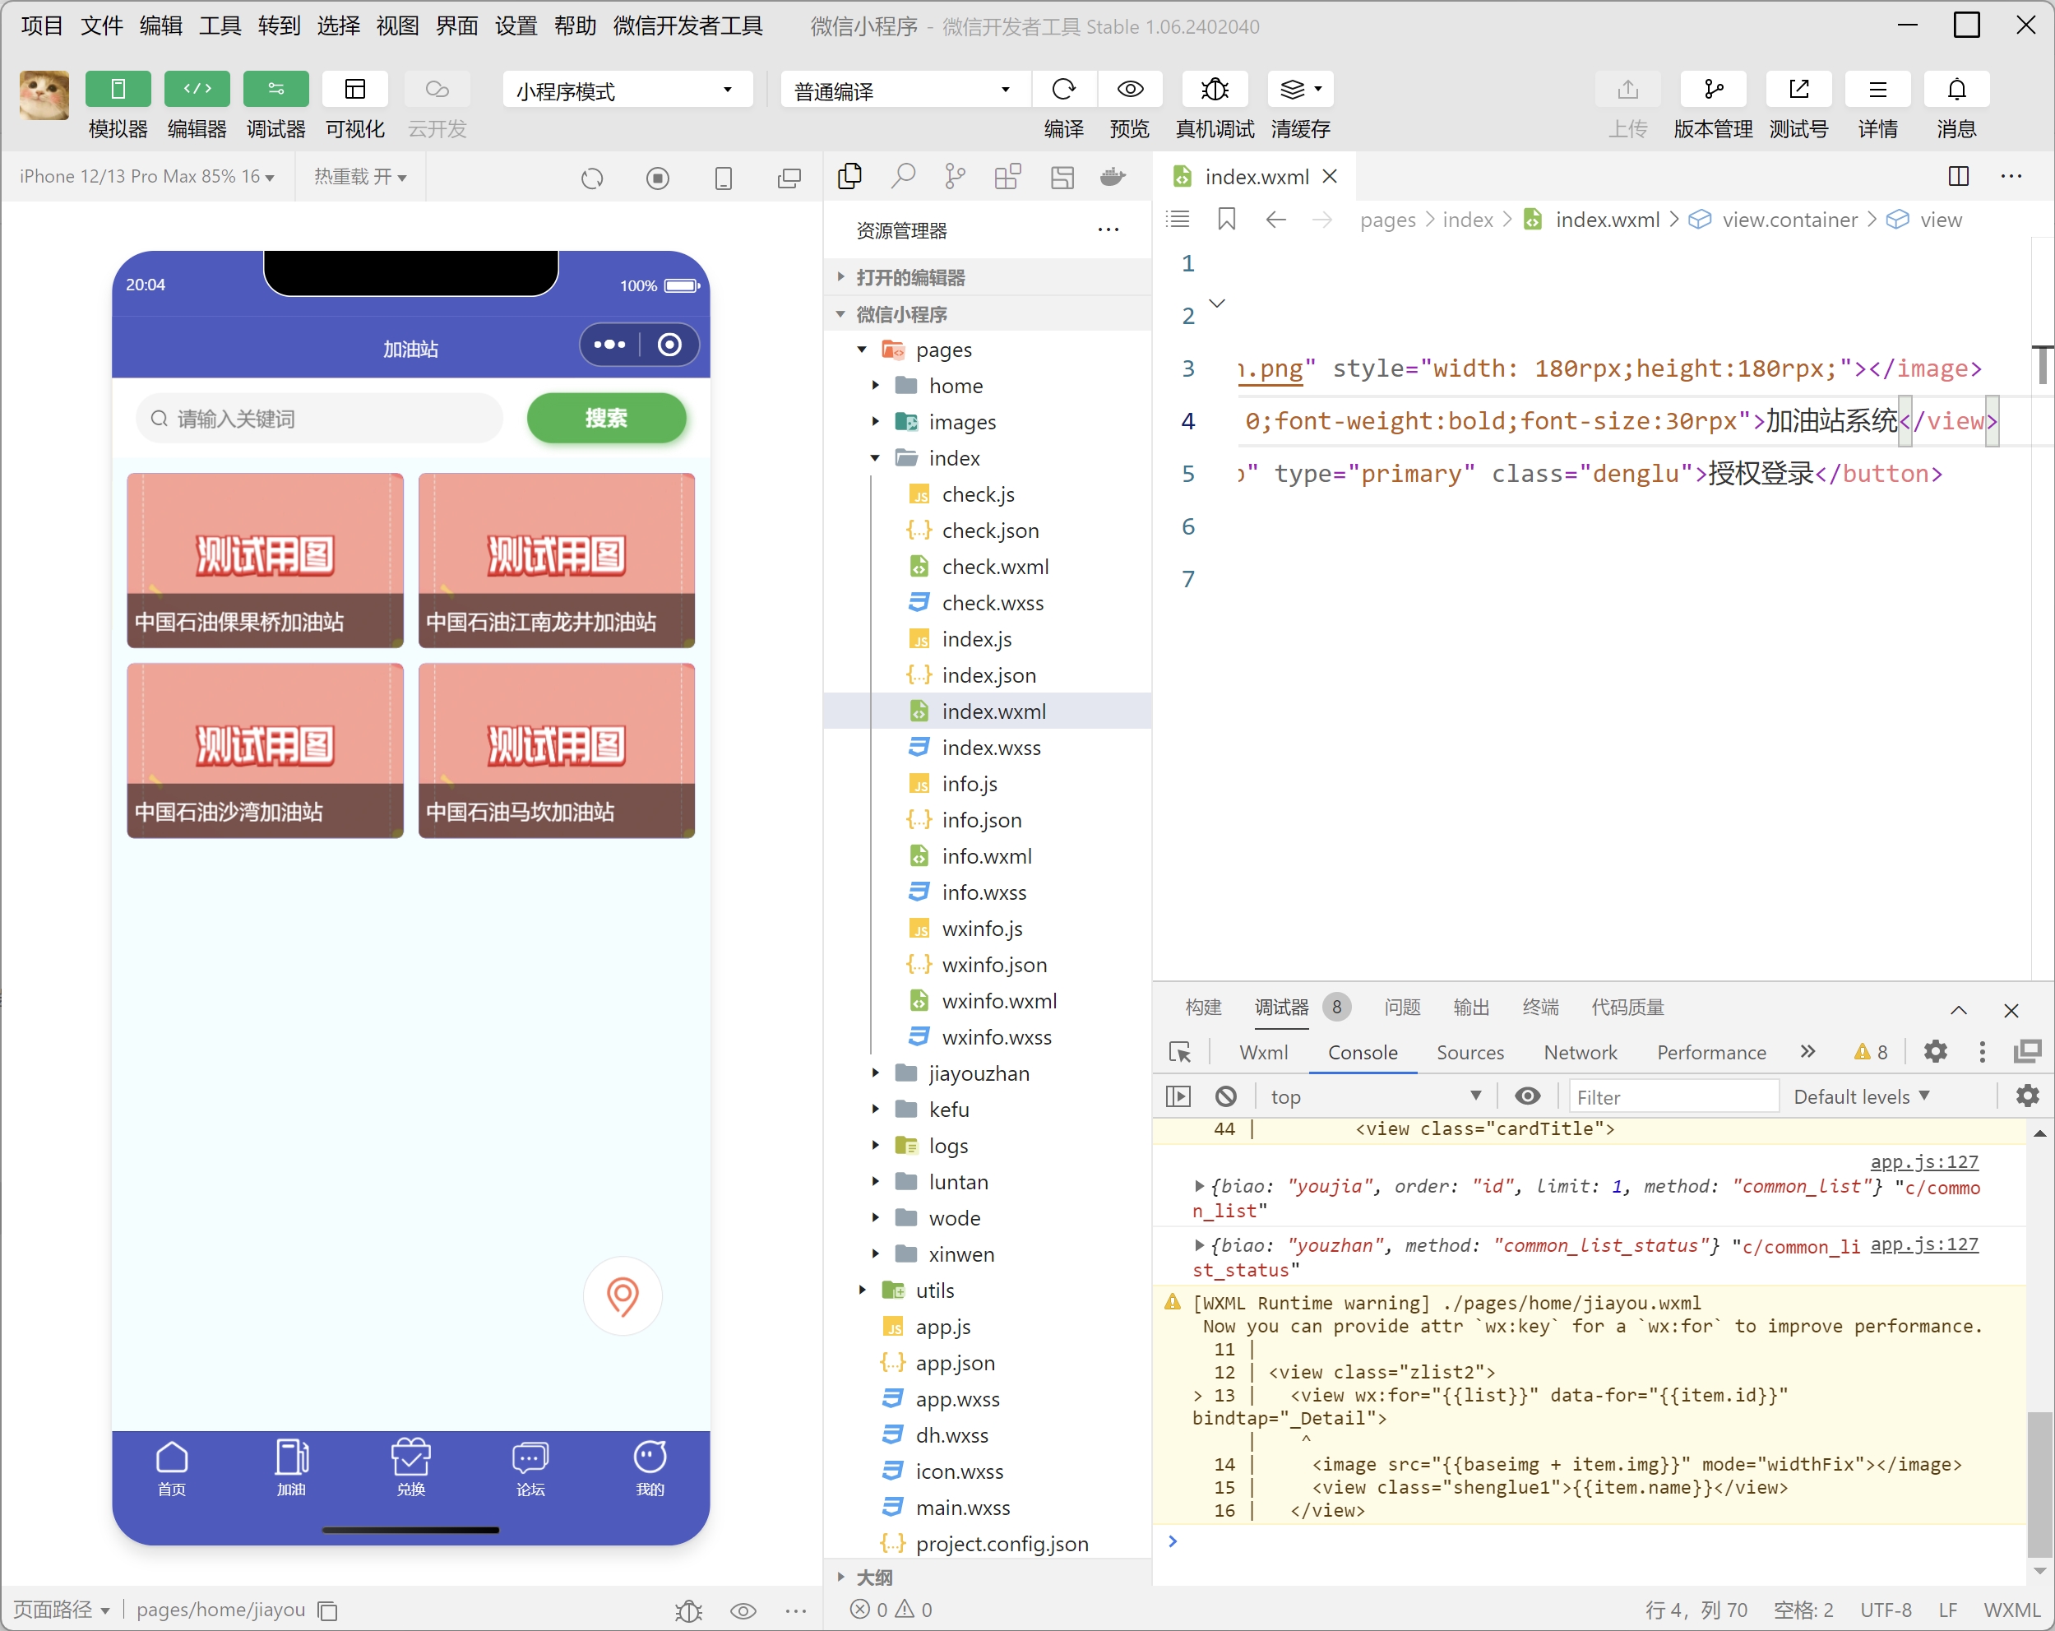2055x1631 pixels.
Task: Open the 详情 details panel
Action: pos(1877,90)
